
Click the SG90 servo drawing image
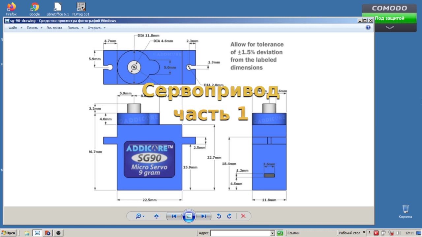click(x=188, y=118)
